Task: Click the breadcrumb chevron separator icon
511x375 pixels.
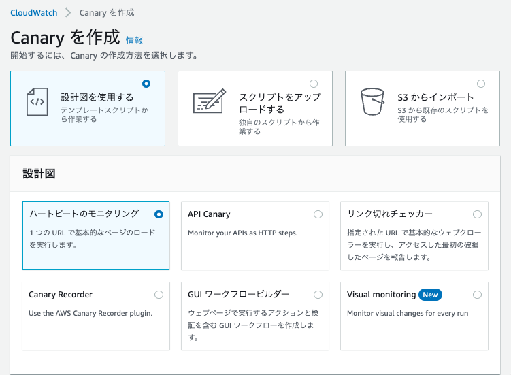Action: point(68,13)
